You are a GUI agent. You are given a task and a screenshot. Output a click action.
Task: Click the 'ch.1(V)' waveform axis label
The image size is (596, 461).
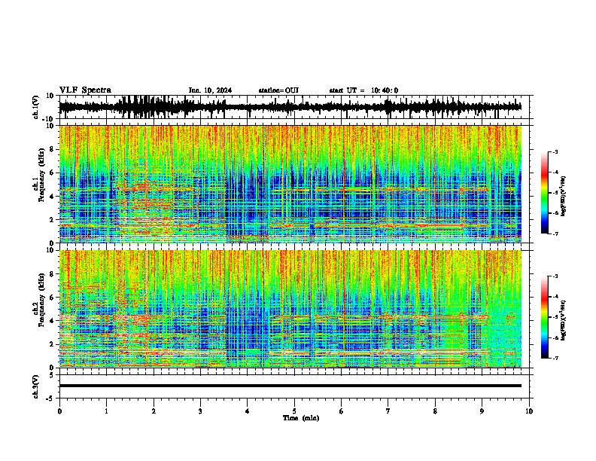click(x=36, y=107)
